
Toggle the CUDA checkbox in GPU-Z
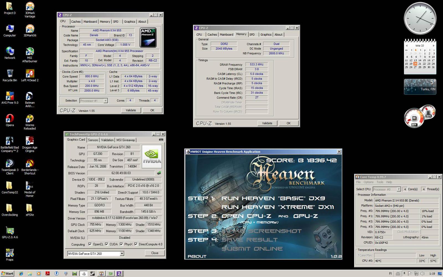[x=107, y=244]
